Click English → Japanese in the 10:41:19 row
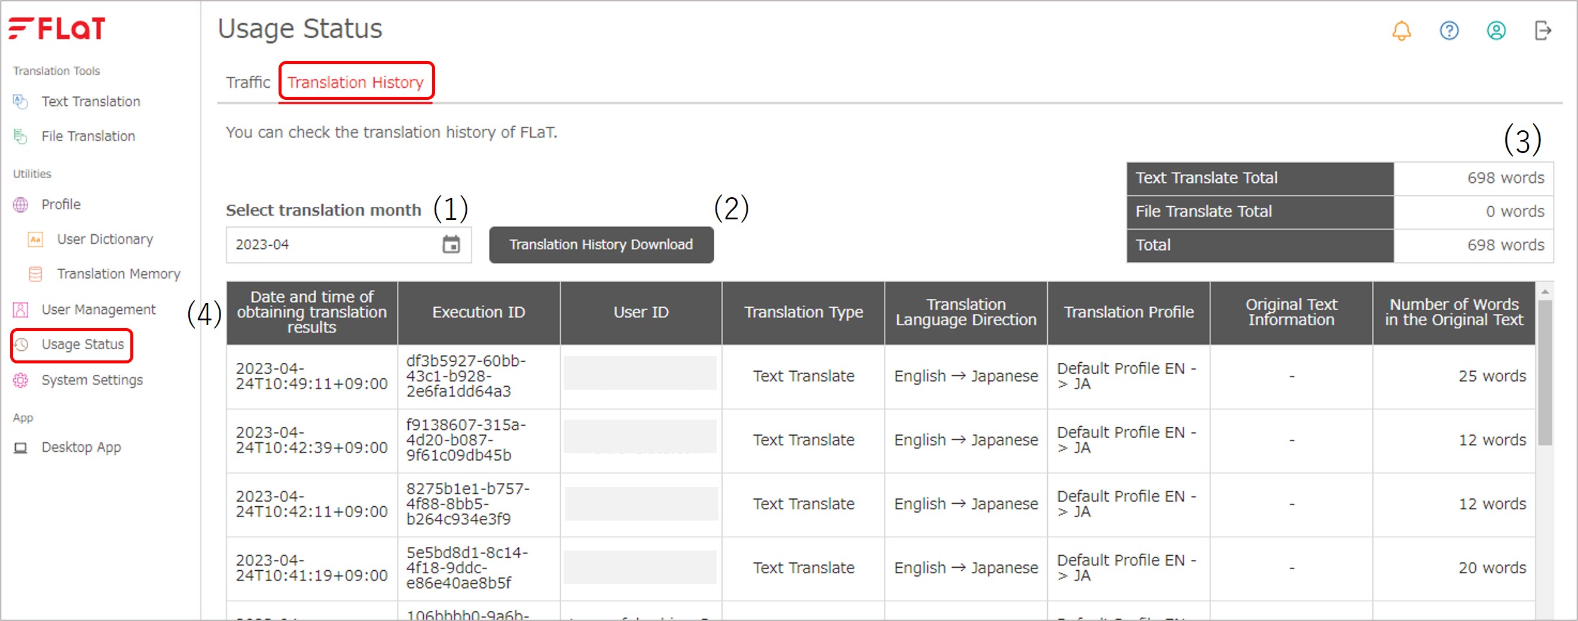The height and width of the screenshot is (621, 1578). (x=966, y=568)
